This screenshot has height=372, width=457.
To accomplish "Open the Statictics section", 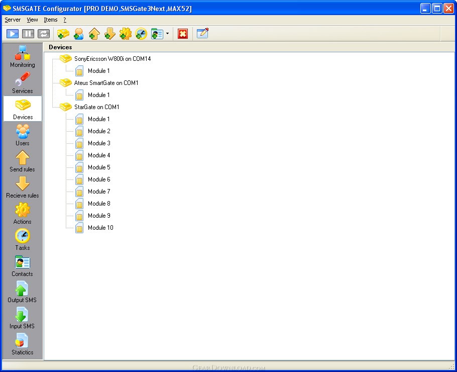I will click(23, 344).
